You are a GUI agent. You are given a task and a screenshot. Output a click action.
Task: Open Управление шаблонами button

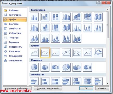(x=17, y=89)
